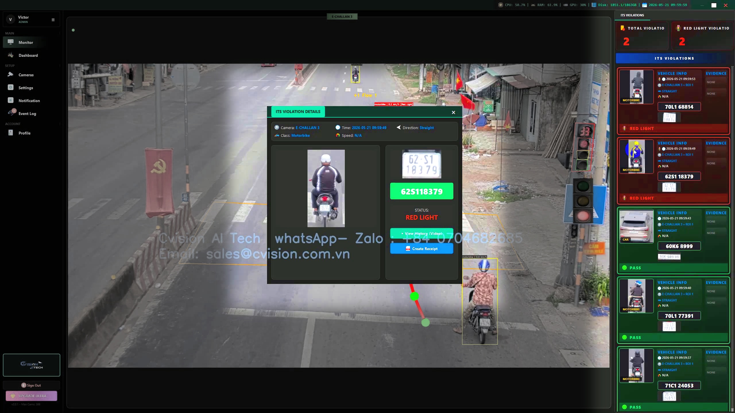Click the PASS status bar of 60K6 8999
Viewport: 735px width, 413px height.
pos(673,268)
